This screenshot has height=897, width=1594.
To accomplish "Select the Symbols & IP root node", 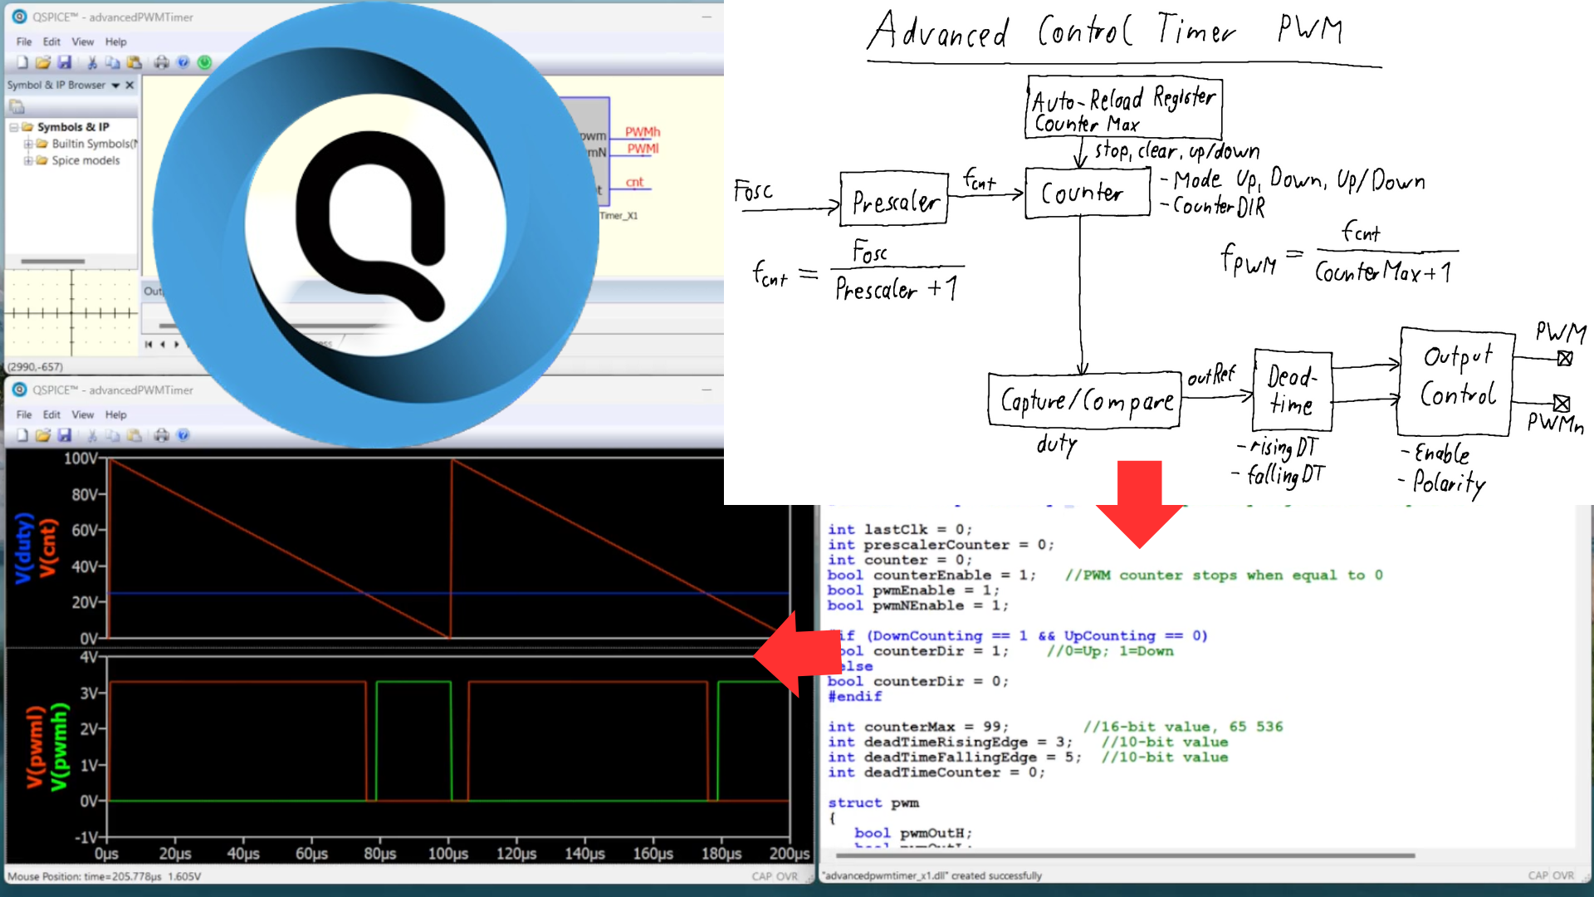I will (x=72, y=126).
